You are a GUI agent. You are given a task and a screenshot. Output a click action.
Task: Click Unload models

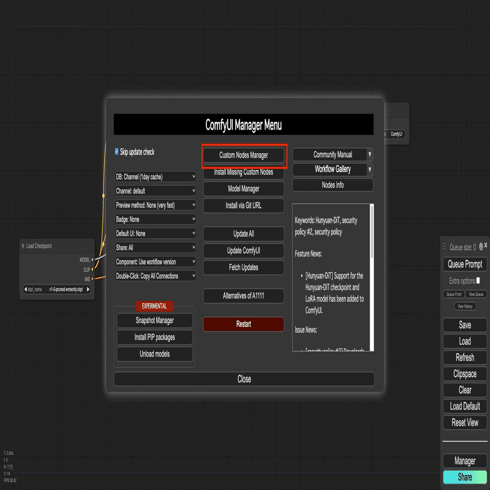154,354
